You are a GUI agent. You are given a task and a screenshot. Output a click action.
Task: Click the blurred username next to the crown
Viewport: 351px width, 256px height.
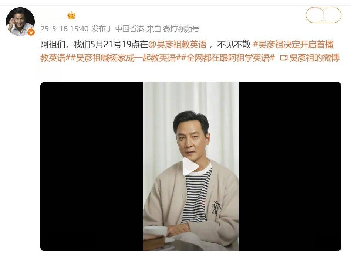tap(53, 16)
